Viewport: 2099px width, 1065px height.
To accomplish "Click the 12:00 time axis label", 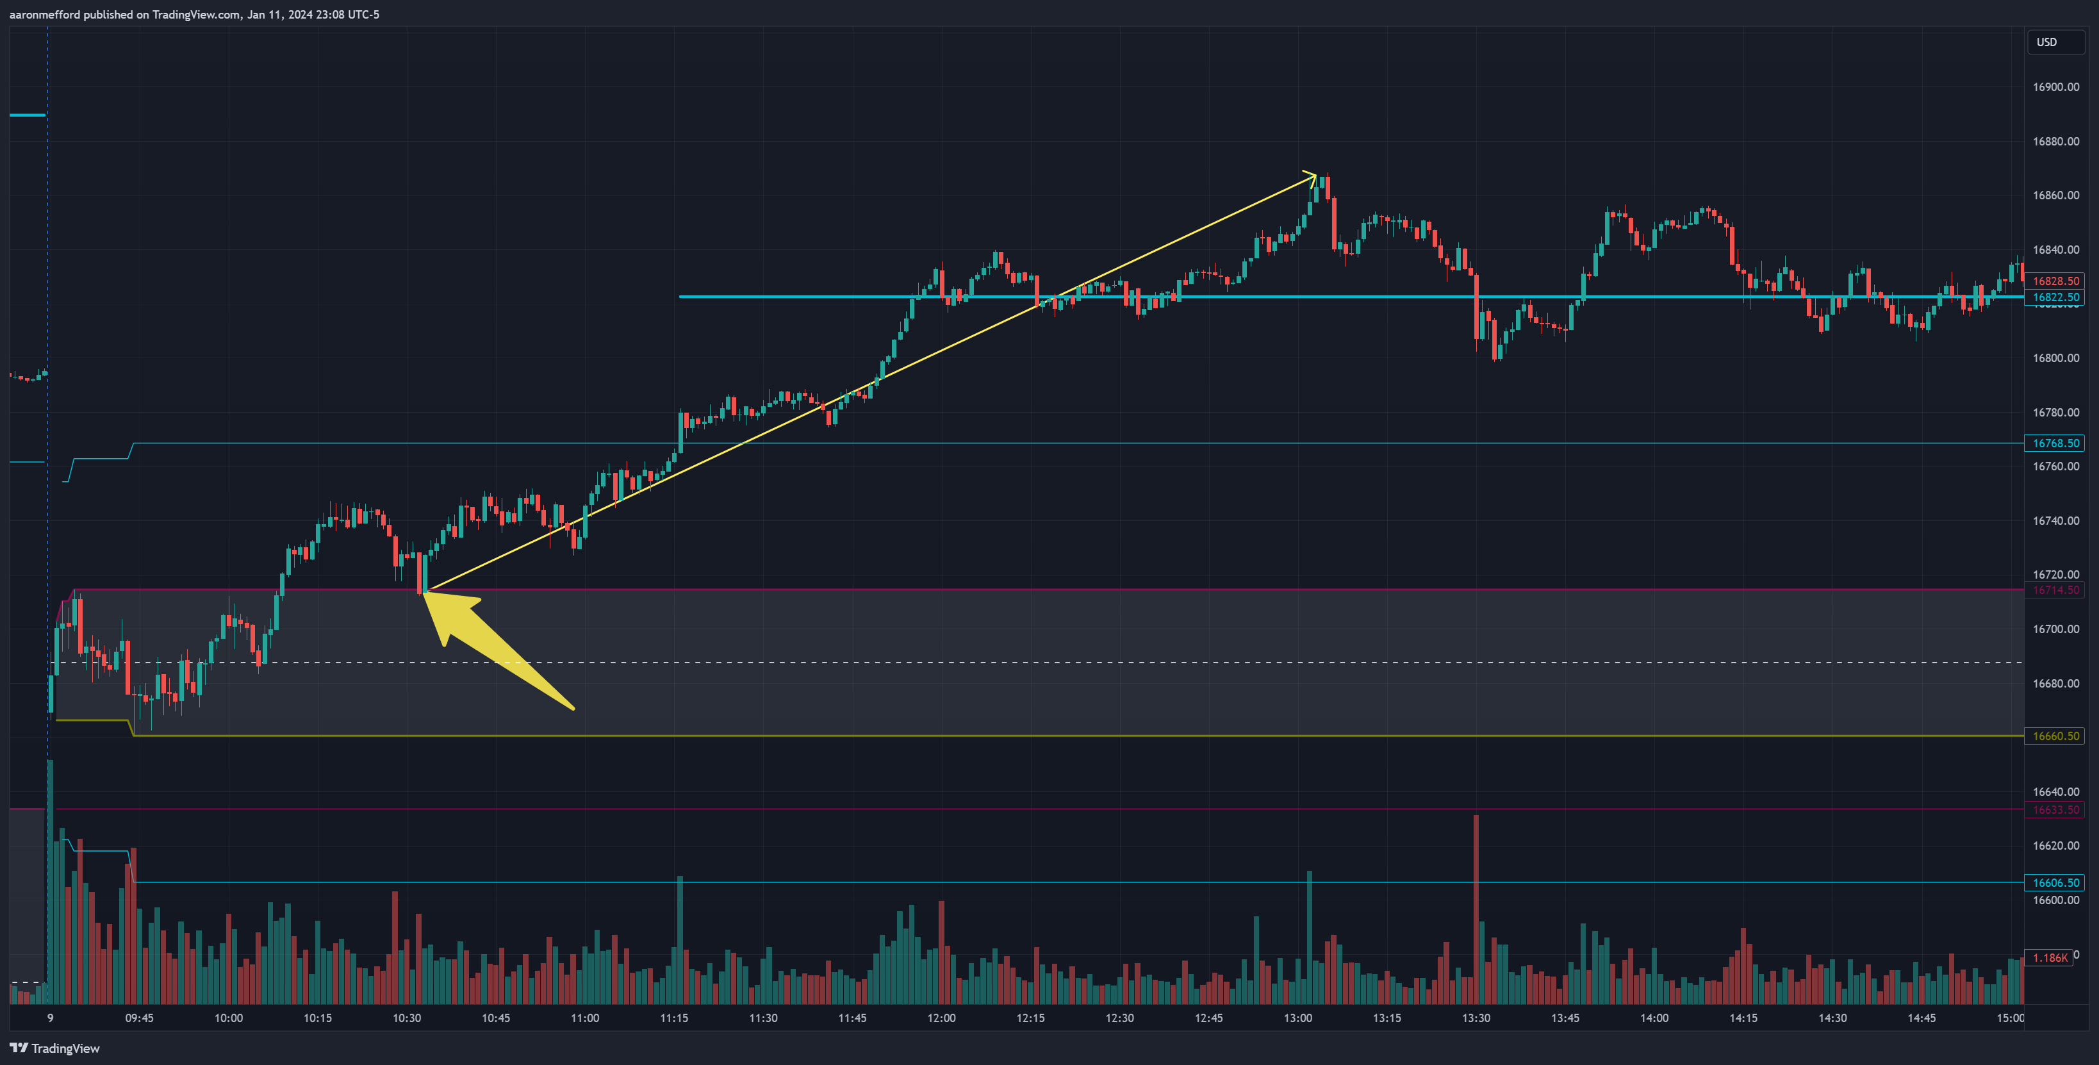I will point(941,1018).
